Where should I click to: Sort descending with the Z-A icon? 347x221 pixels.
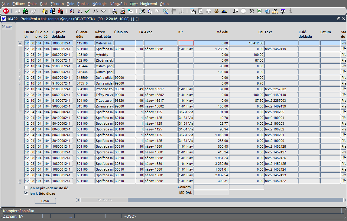point(80,11)
